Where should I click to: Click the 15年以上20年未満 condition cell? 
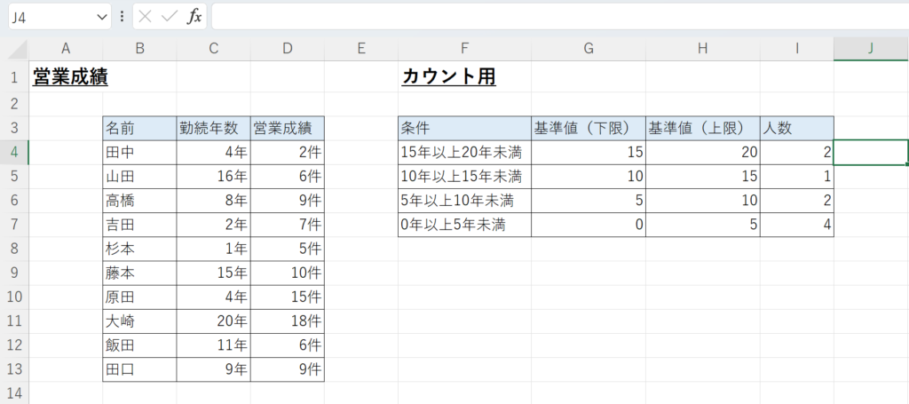pyautogui.click(x=464, y=152)
